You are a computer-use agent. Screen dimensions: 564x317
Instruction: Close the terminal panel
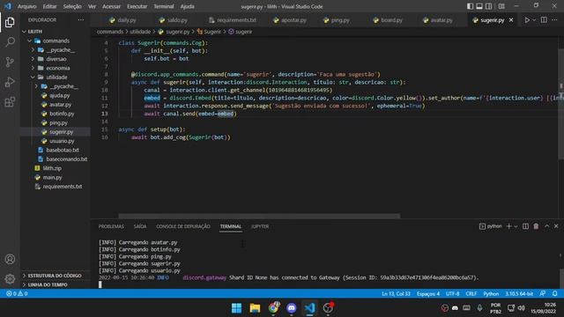[x=556, y=226]
